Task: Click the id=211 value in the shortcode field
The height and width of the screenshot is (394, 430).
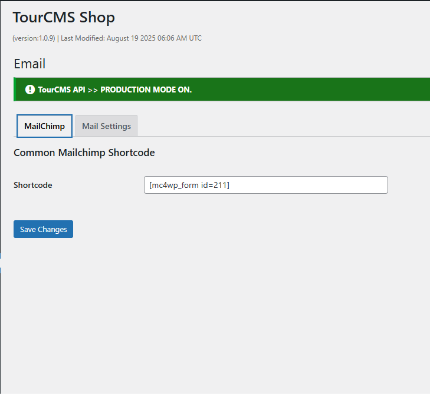Action: pos(215,185)
